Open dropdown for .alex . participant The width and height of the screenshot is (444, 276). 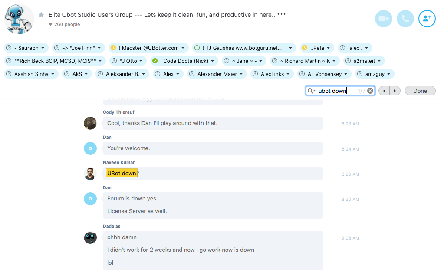coord(366,48)
